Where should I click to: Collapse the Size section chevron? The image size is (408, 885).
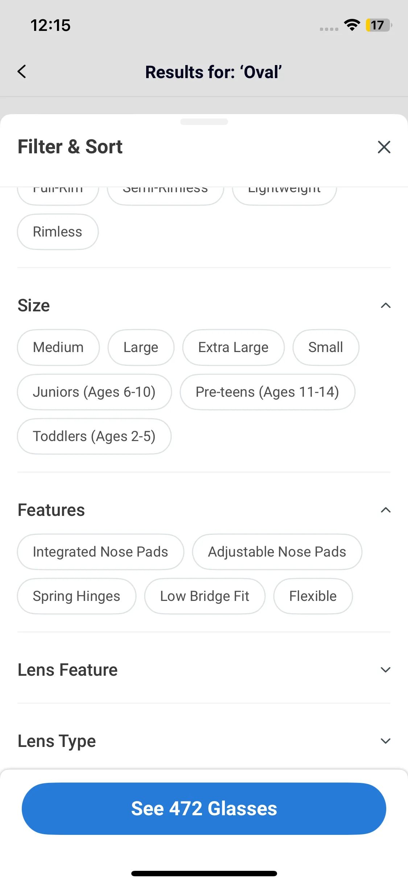point(386,306)
